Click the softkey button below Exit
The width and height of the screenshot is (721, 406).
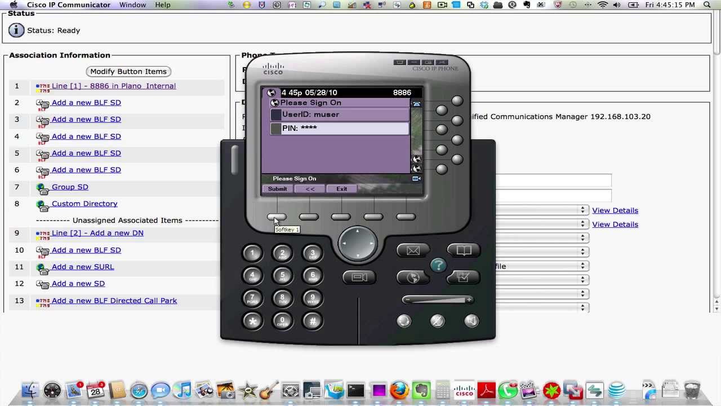point(341,217)
